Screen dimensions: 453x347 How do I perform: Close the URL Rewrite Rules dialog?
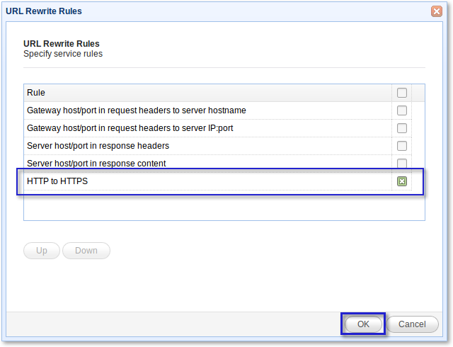437,11
